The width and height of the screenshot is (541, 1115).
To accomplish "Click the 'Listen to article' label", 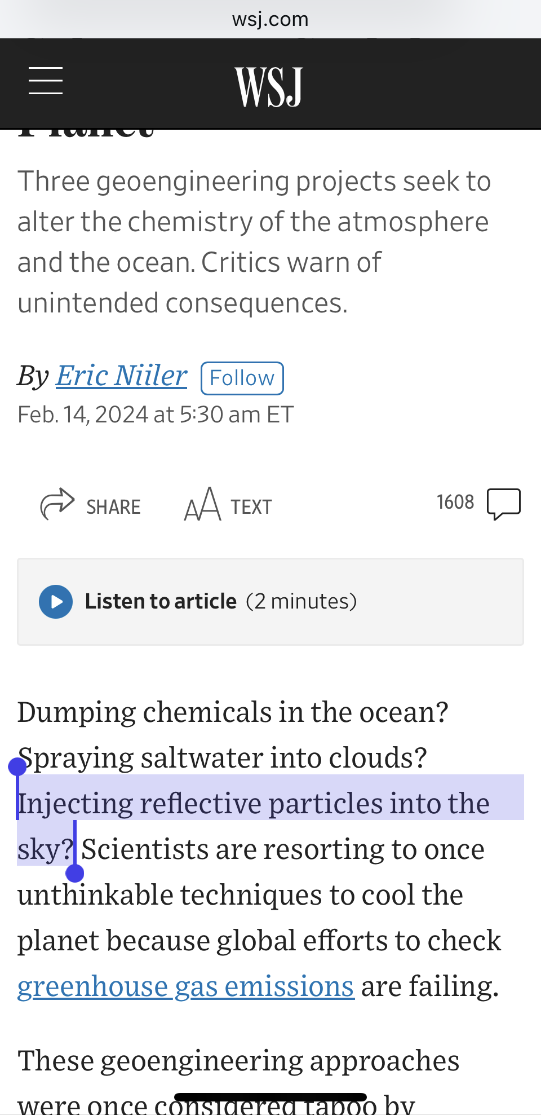I will [161, 601].
